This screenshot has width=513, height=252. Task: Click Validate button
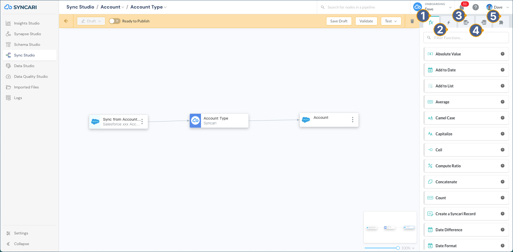click(366, 21)
